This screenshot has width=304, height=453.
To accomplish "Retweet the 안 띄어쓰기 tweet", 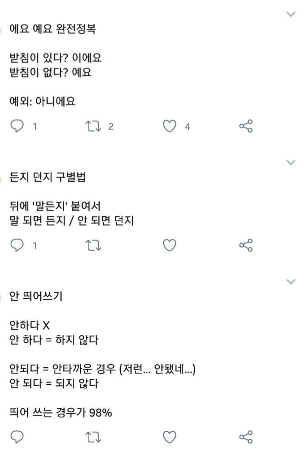I will (92, 437).
